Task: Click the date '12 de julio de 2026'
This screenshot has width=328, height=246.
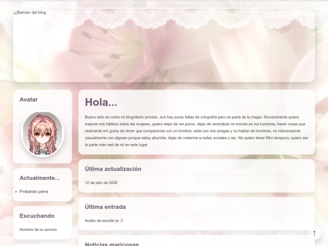Action: tap(101, 183)
